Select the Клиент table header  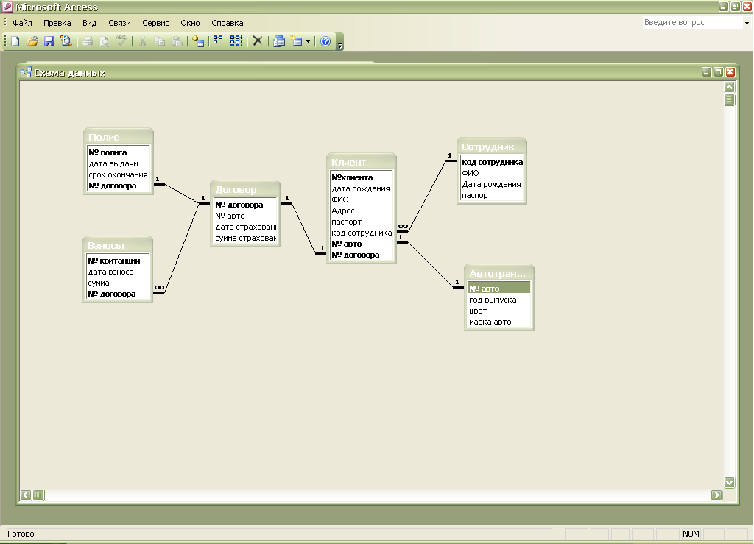361,162
